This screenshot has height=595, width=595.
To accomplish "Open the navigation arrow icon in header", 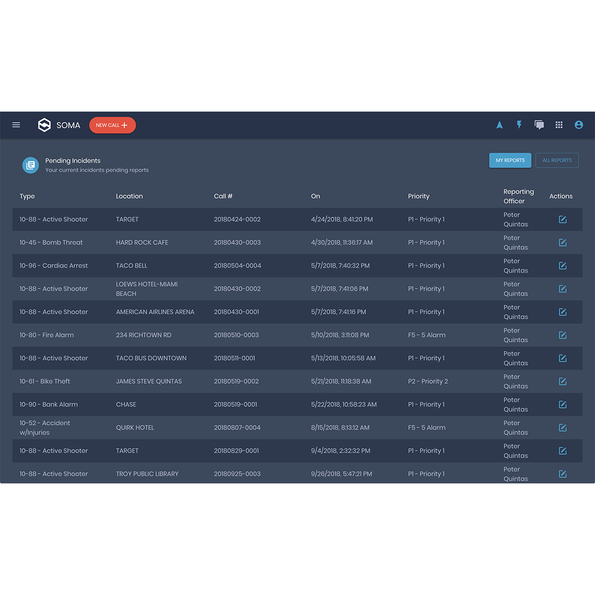I will [499, 125].
